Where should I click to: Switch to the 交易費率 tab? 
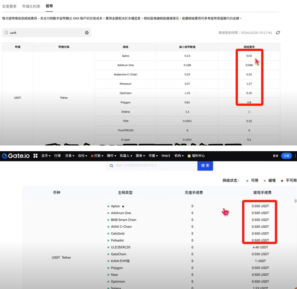click(x=9, y=6)
